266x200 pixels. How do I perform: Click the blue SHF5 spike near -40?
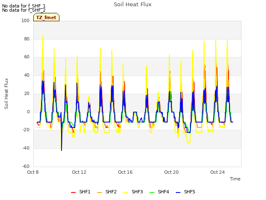pyautogui.click(x=62, y=149)
